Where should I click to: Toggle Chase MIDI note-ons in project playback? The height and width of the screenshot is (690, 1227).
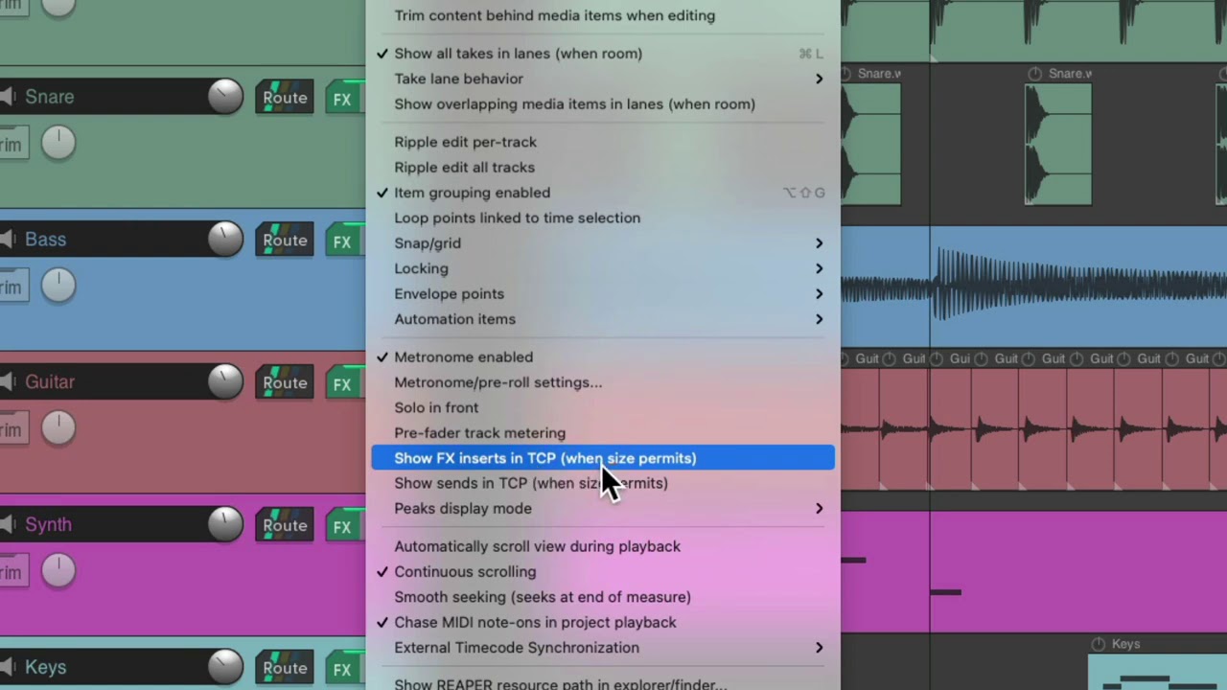pyautogui.click(x=603, y=622)
